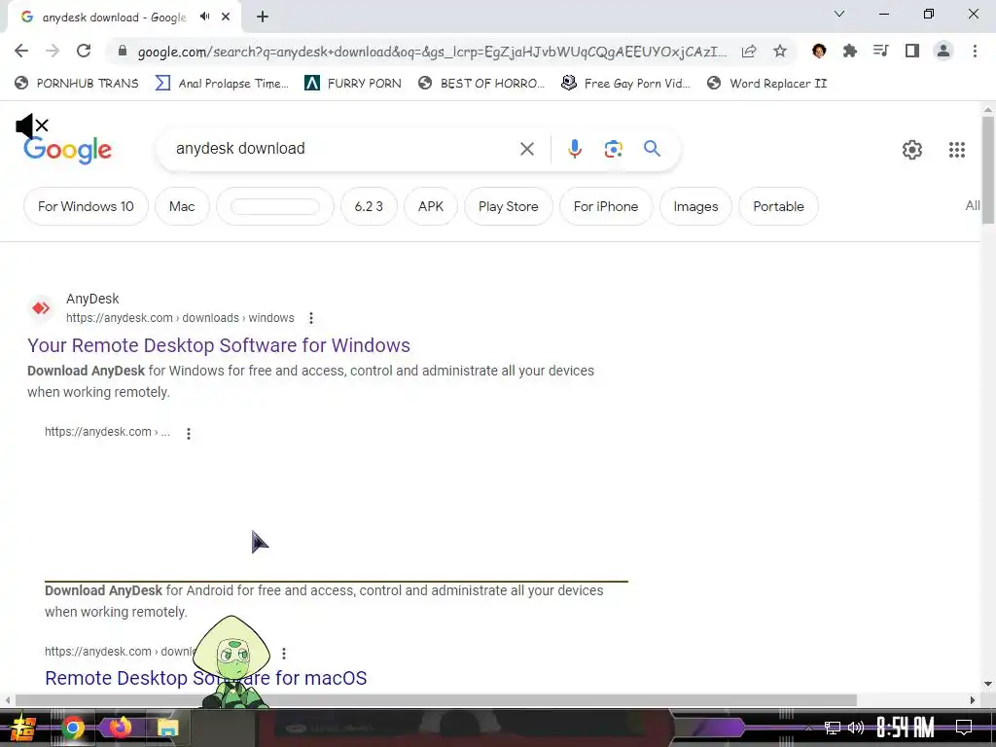Click the vertical scrollbar thumb
The width and height of the screenshot is (996, 747).
(x=988, y=170)
